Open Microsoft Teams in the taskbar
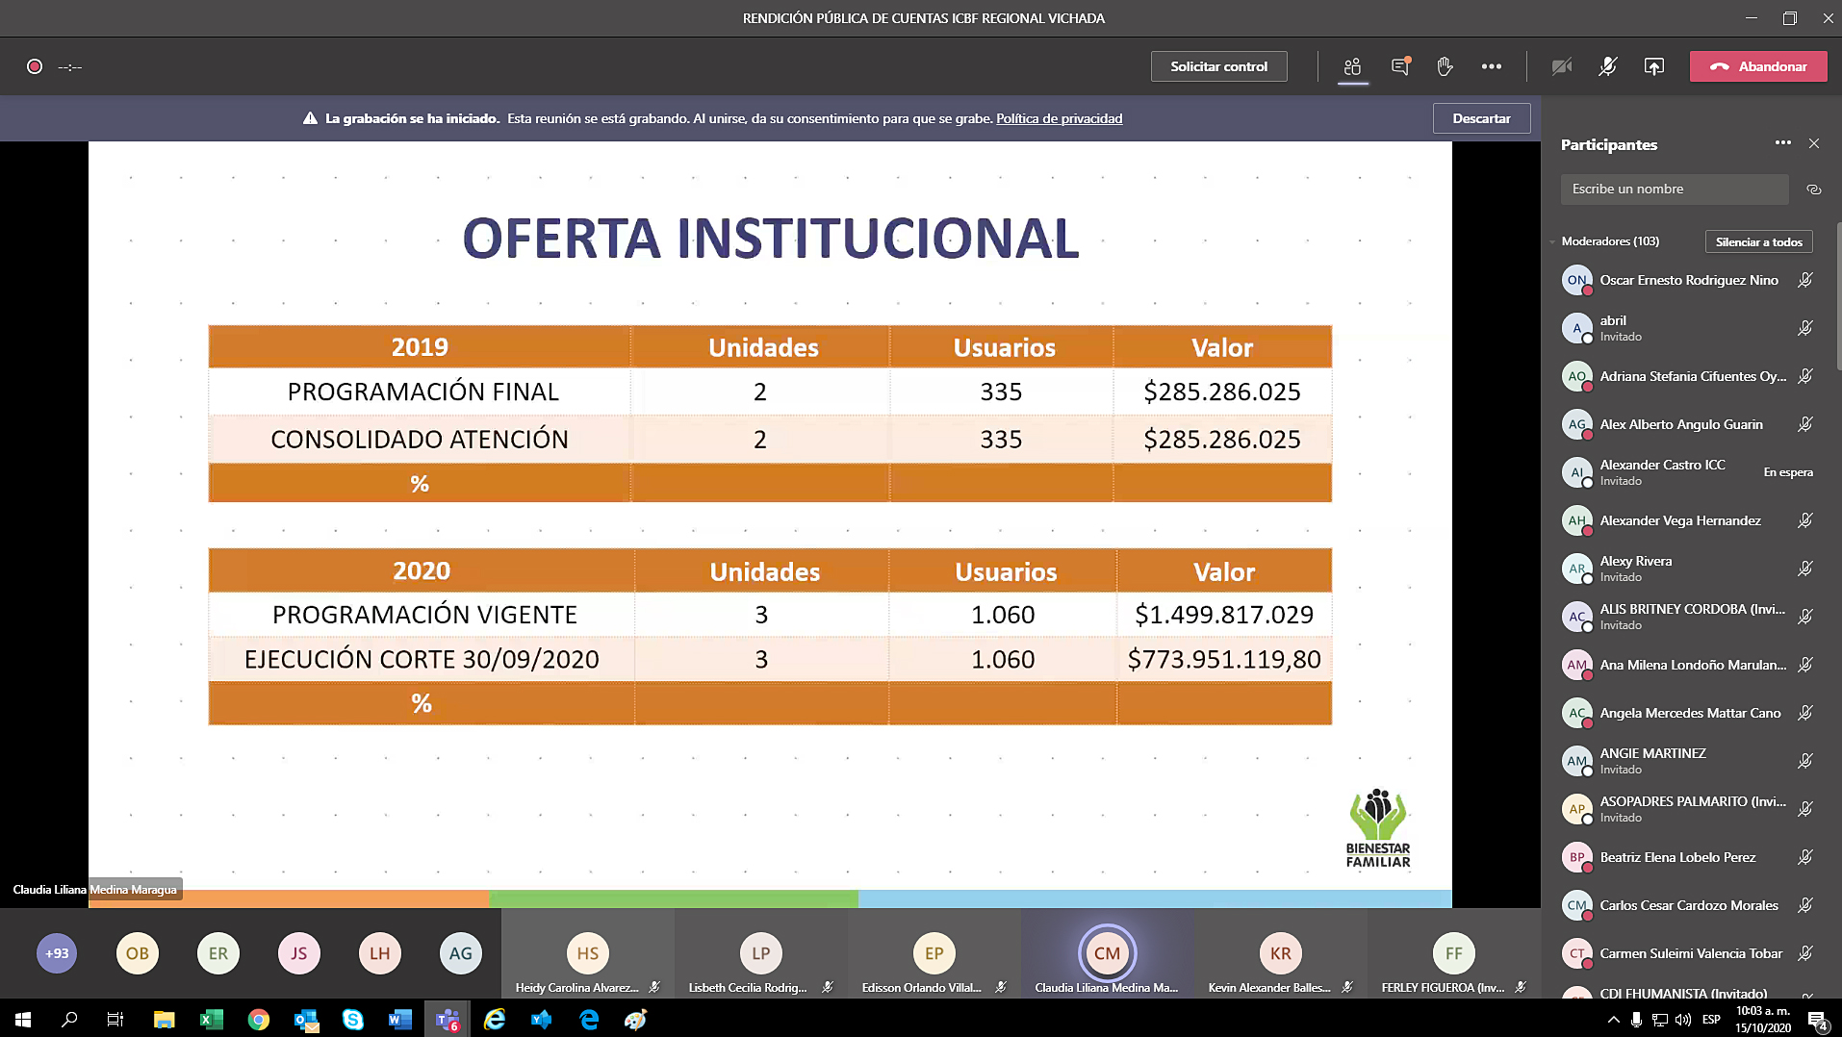 point(448,1020)
